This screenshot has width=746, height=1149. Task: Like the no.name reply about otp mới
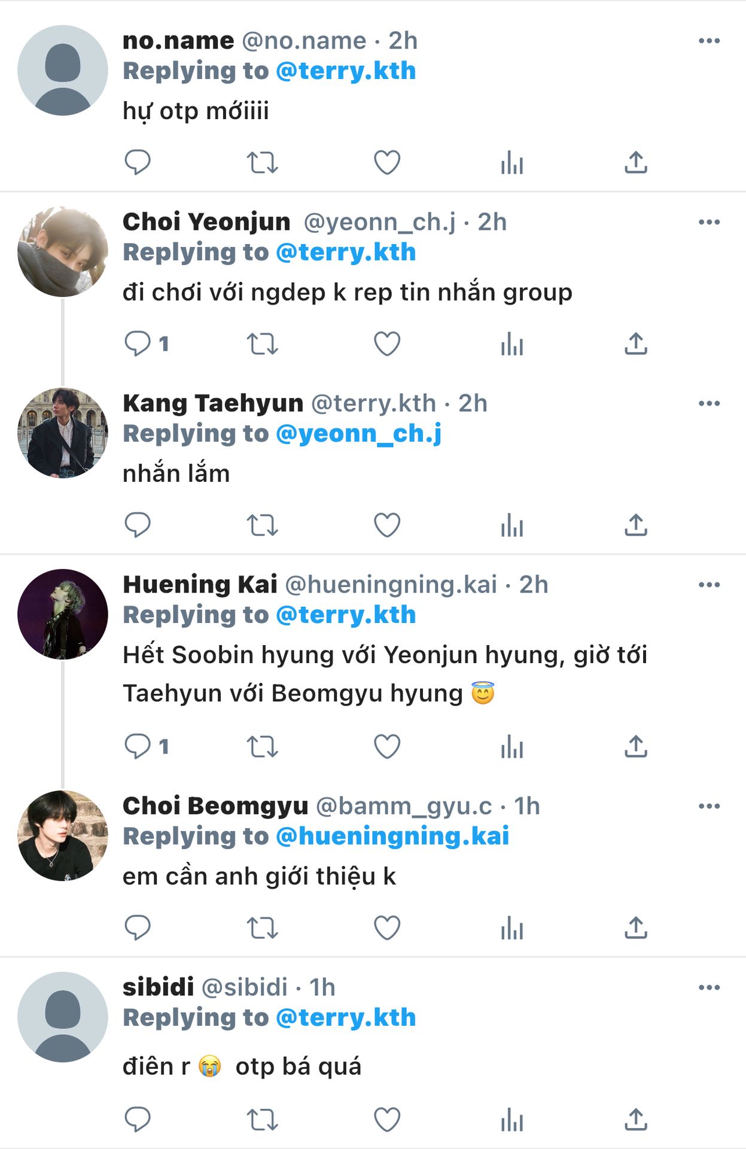tap(386, 162)
